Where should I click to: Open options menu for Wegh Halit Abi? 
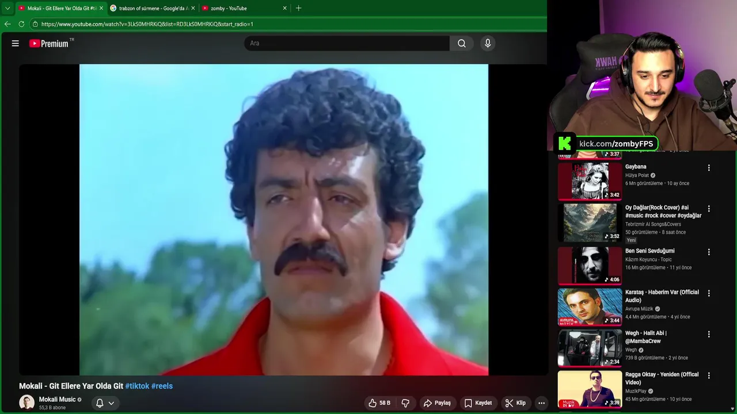tap(709, 334)
